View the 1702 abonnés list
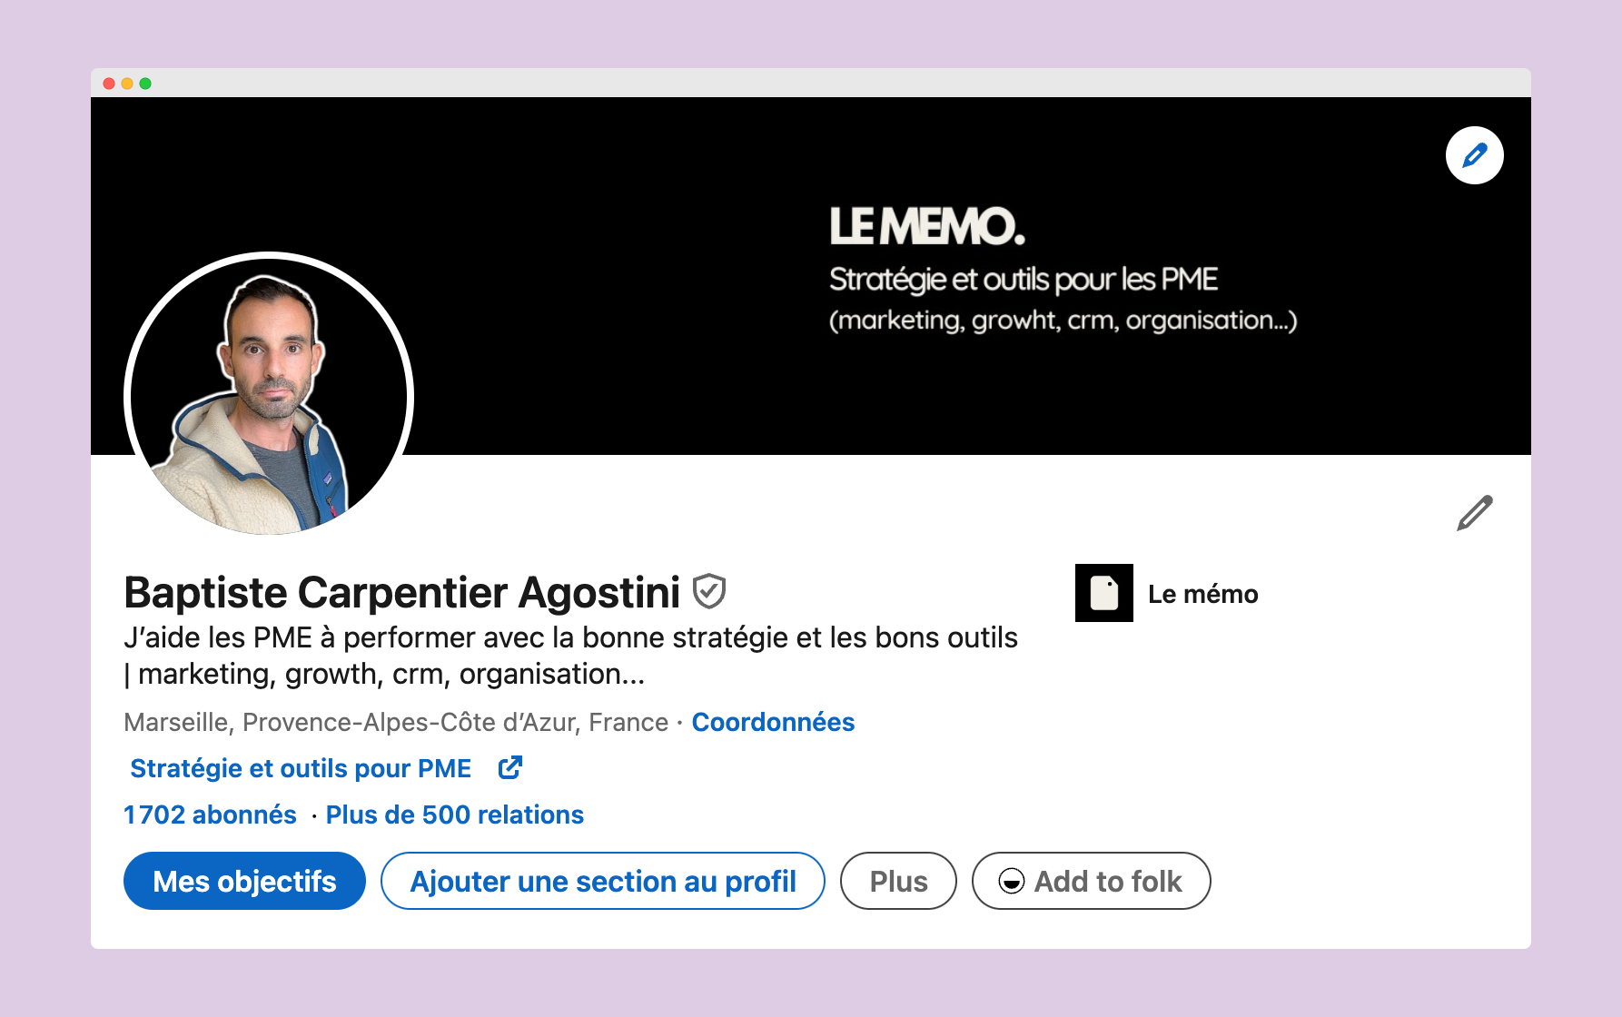Screen dimensions: 1622x1017 pos(210,815)
